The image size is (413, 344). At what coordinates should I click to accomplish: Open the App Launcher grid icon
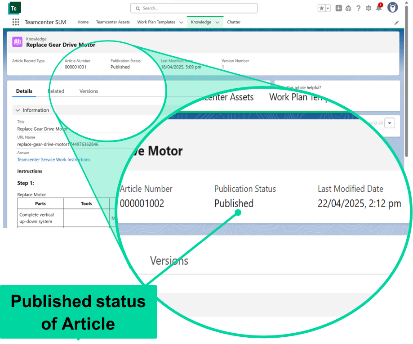click(16, 22)
